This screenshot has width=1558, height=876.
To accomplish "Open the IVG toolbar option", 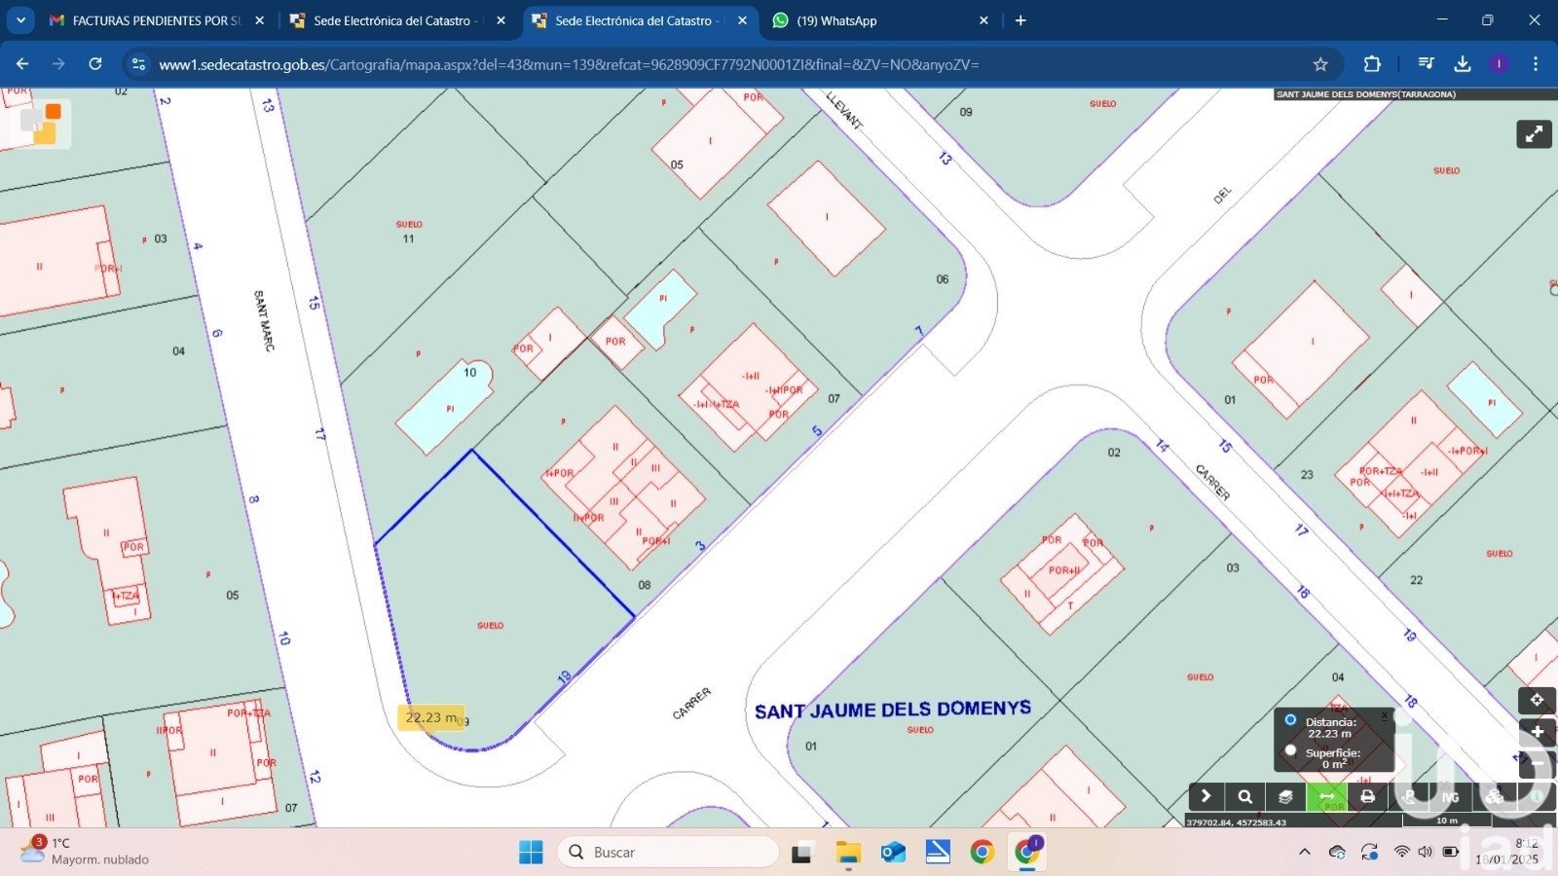I will (x=1451, y=796).
